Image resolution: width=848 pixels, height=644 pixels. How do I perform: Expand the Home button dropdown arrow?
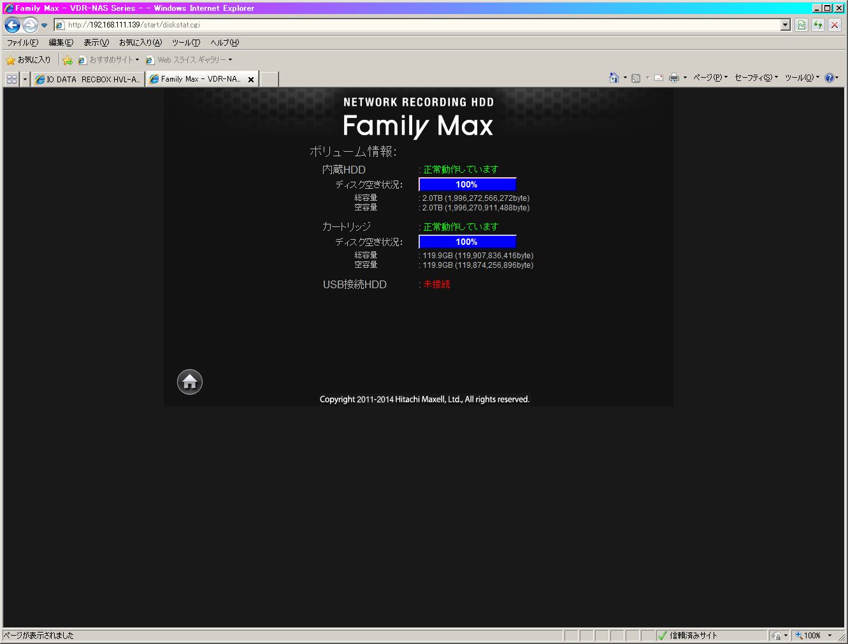625,78
